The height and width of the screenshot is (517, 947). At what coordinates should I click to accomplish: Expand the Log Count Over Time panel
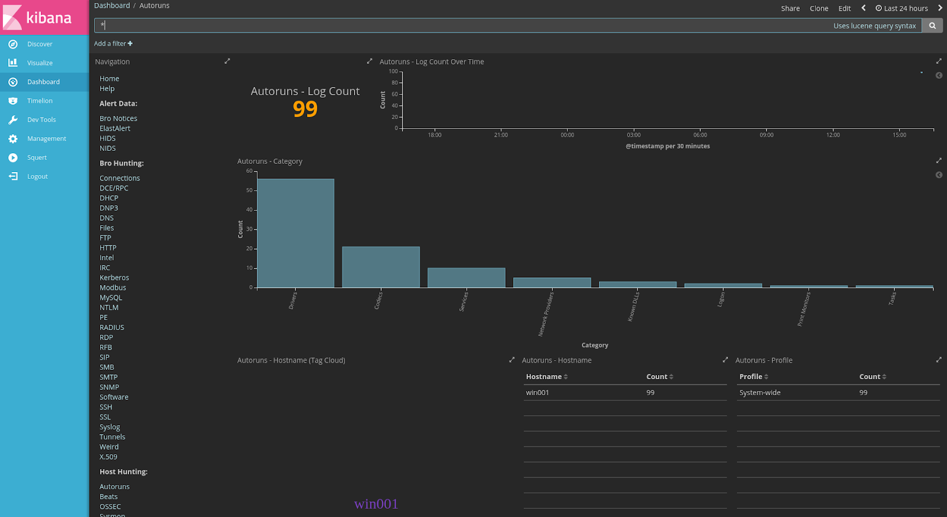coord(939,61)
